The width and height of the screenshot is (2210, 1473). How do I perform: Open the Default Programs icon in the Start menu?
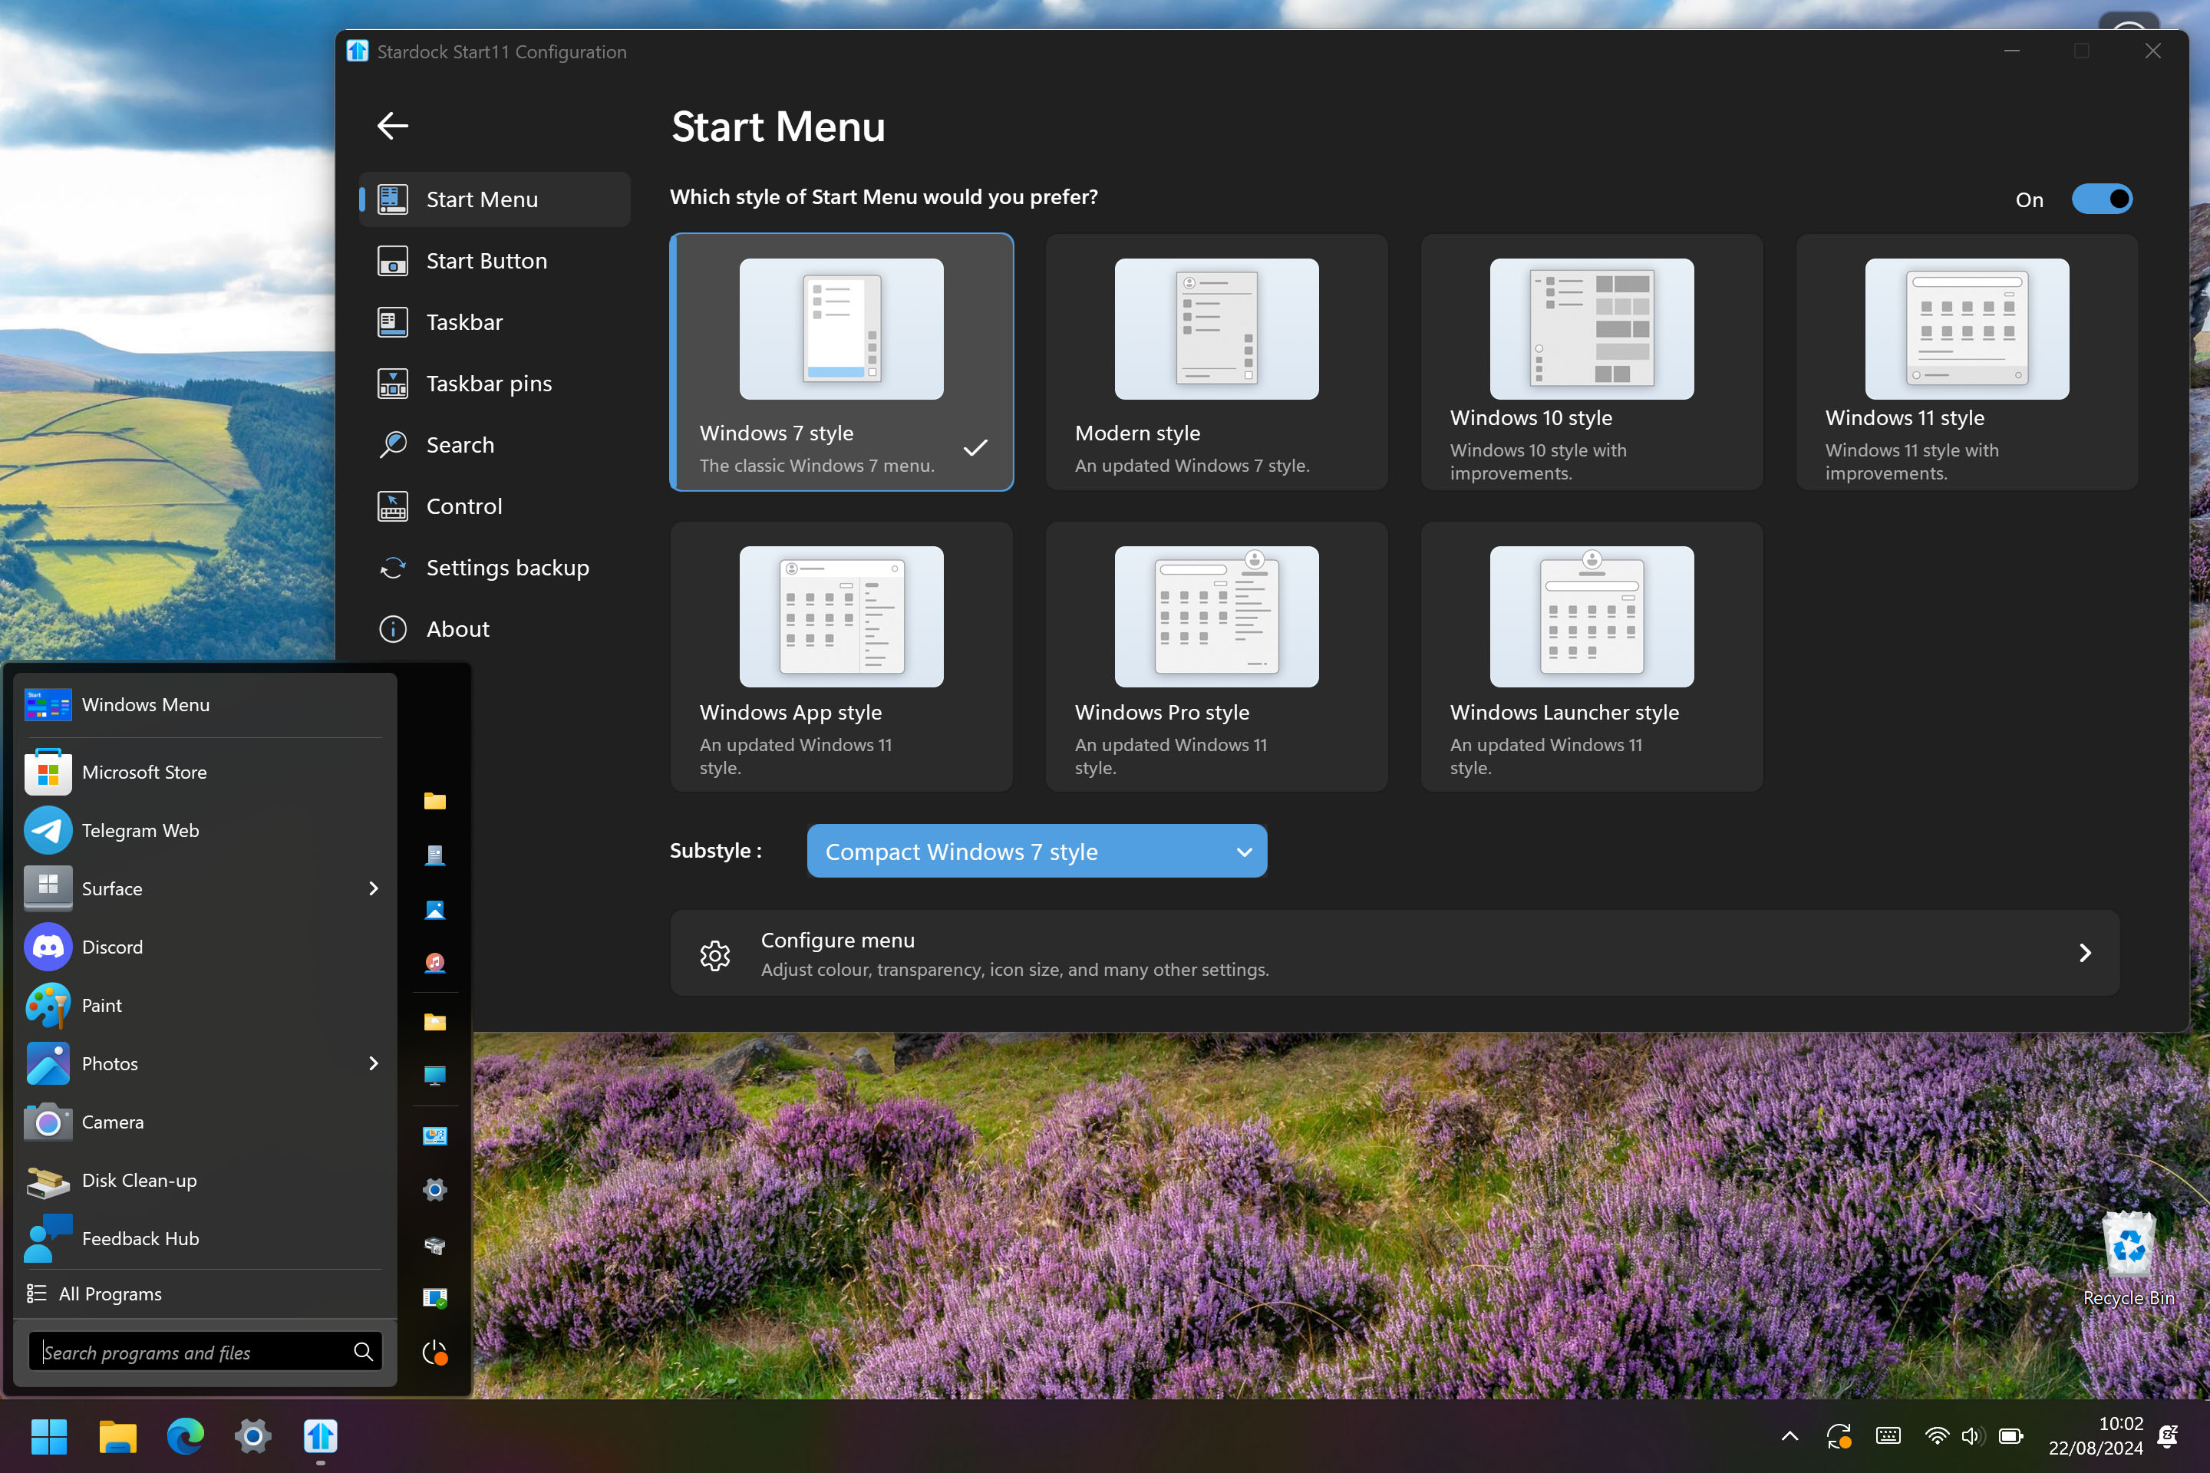click(435, 1298)
